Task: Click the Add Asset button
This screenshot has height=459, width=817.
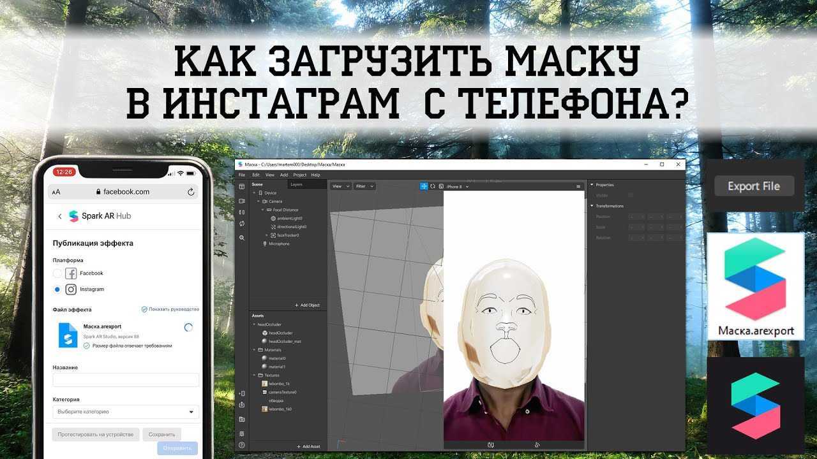Action: click(309, 446)
